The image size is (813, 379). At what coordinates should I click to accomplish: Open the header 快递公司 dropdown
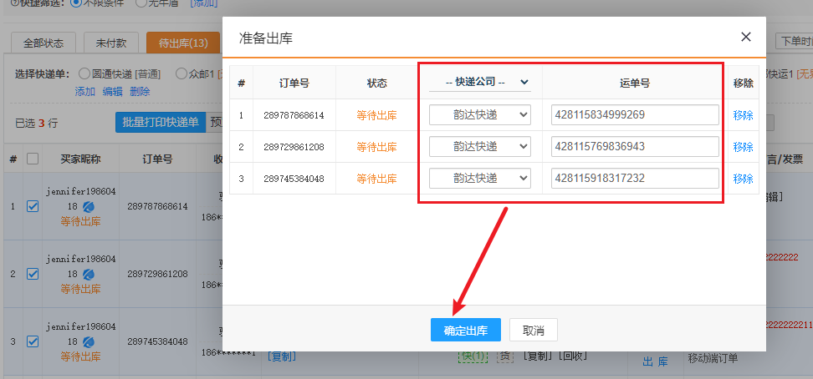[479, 82]
